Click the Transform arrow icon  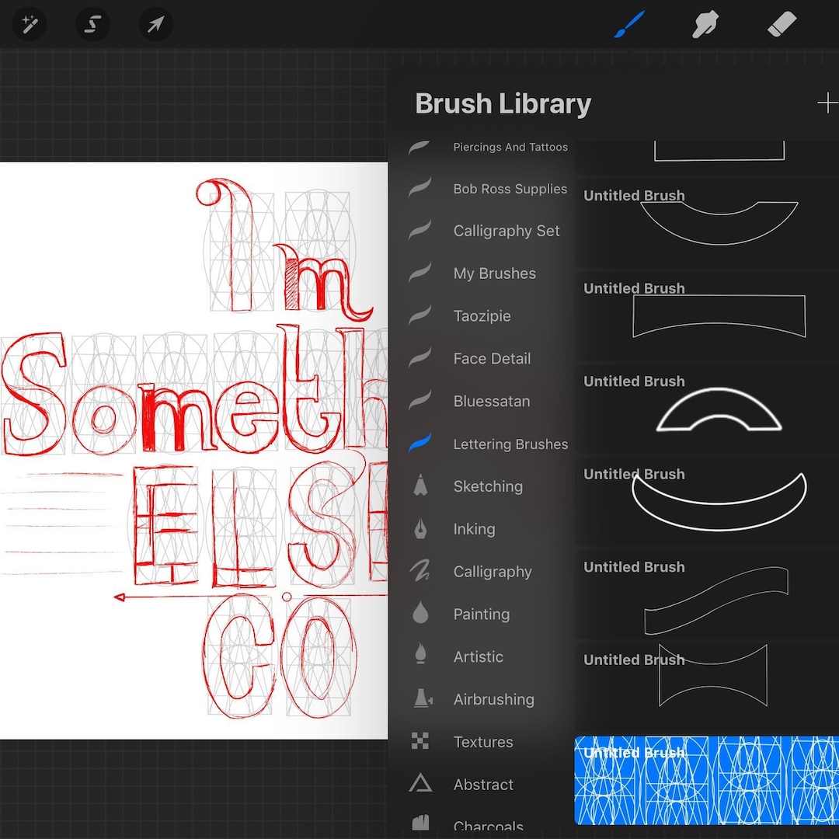[155, 24]
